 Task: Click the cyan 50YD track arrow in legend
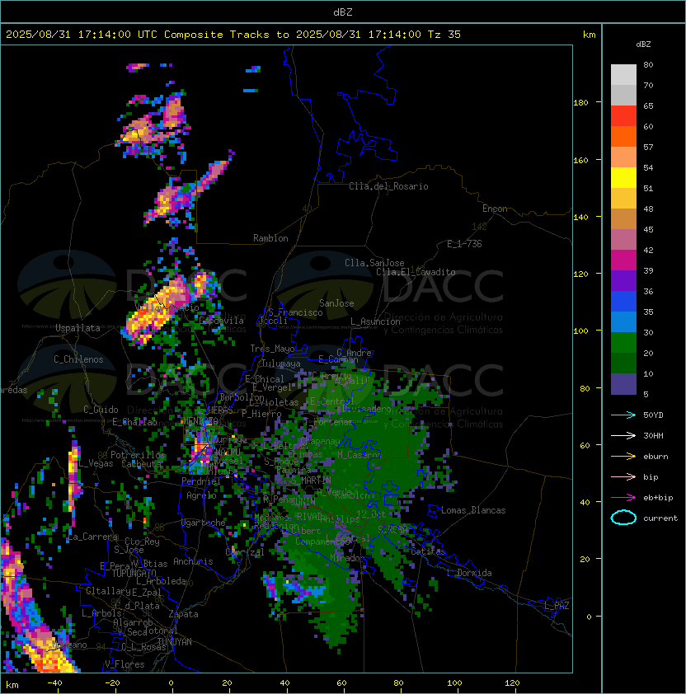pyautogui.click(x=623, y=415)
